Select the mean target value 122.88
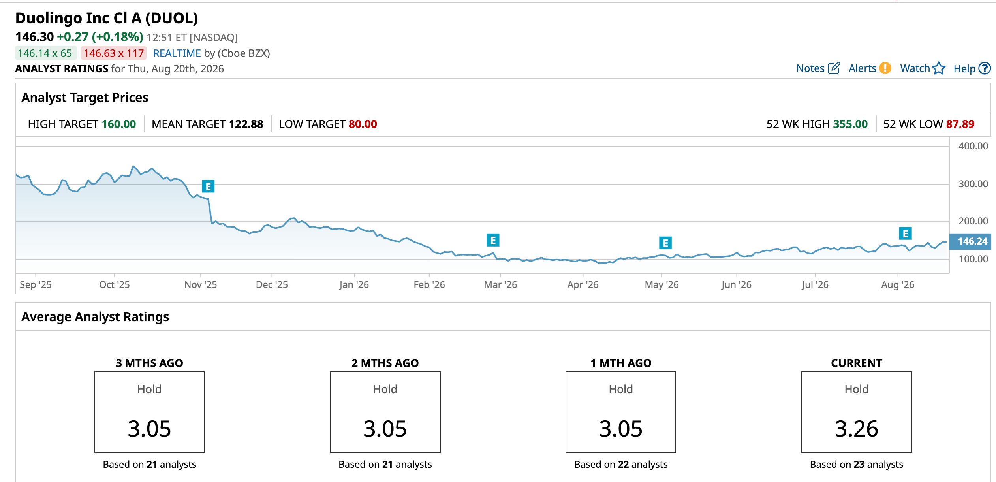This screenshot has width=996, height=482. (246, 124)
